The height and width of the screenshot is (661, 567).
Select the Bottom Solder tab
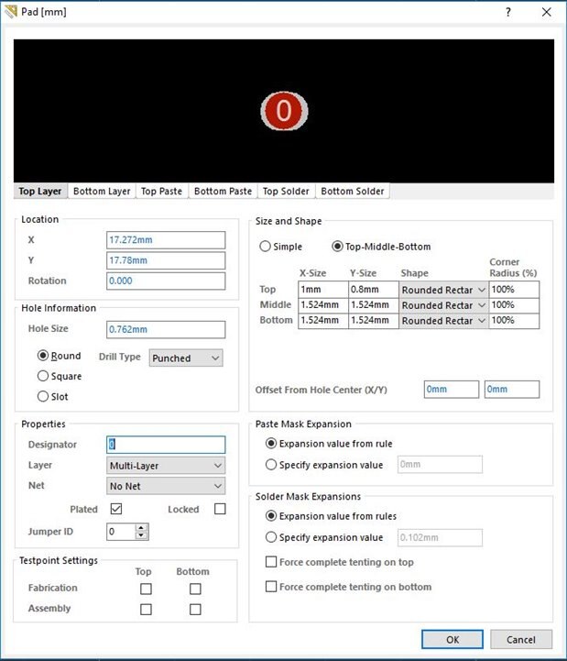pyautogui.click(x=353, y=192)
